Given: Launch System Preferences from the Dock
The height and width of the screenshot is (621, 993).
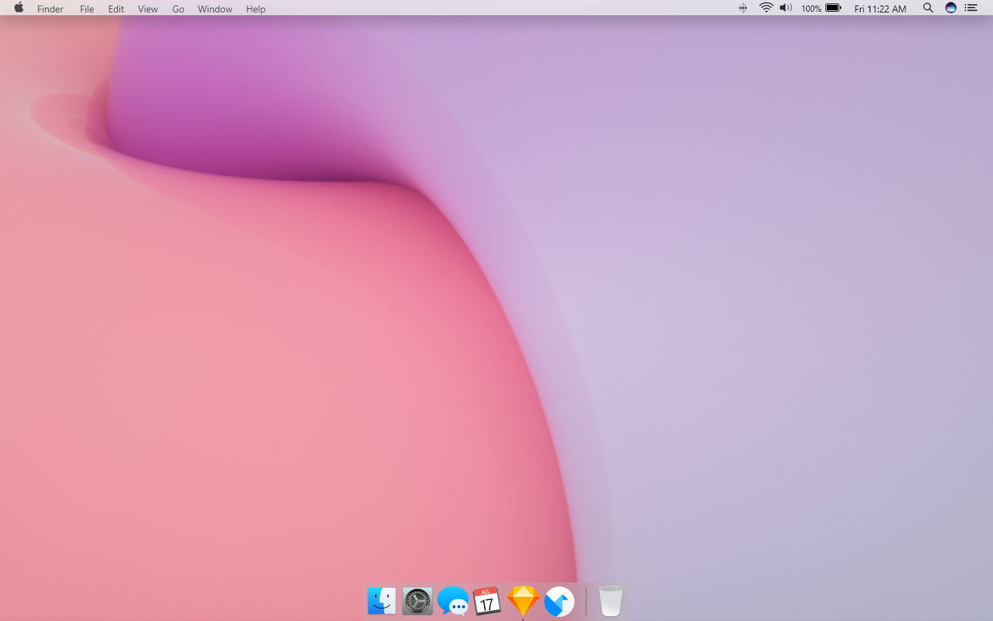Looking at the screenshot, I should pyautogui.click(x=417, y=601).
